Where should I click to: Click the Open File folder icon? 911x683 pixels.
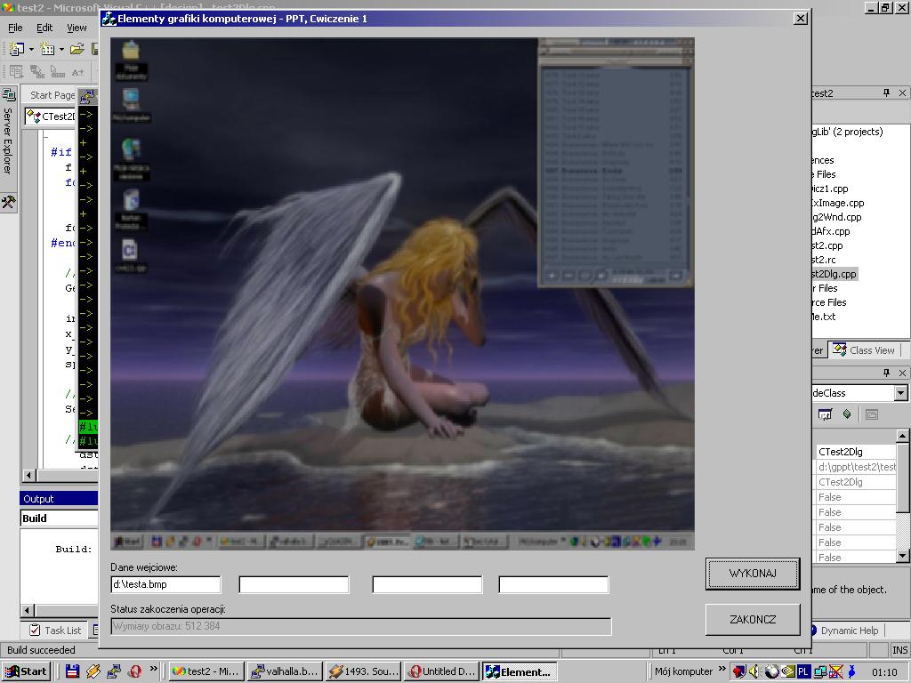pos(77,50)
